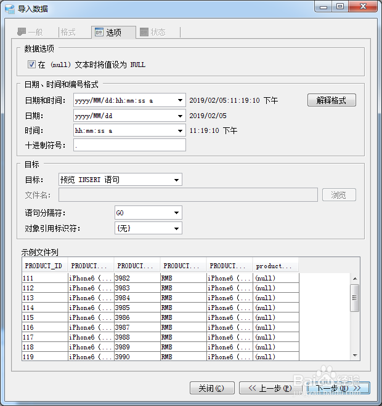Image resolution: width=382 pixels, height=406 pixels.
Task: Click the 一般 tab icon
Action: tap(22, 32)
